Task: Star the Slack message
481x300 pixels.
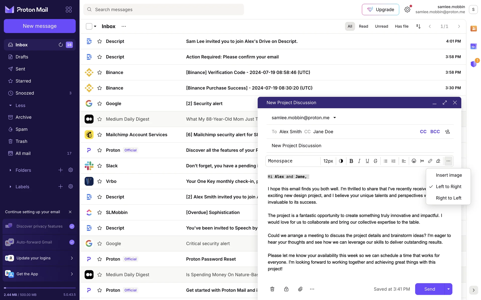Action: [x=99, y=166]
